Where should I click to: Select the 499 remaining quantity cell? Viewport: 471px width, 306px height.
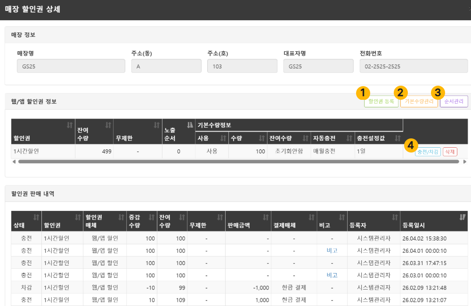click(94, 151)
